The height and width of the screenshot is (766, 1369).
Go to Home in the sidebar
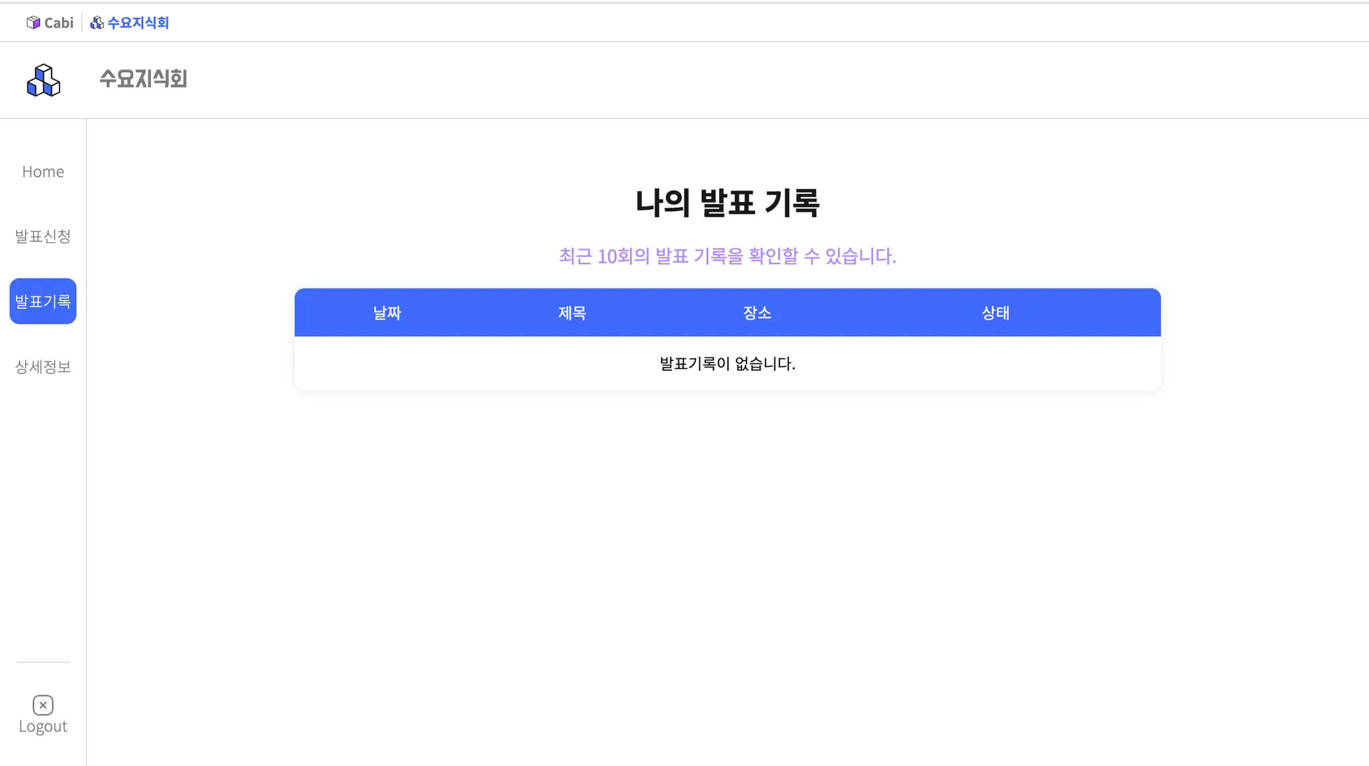coord(43,172)
